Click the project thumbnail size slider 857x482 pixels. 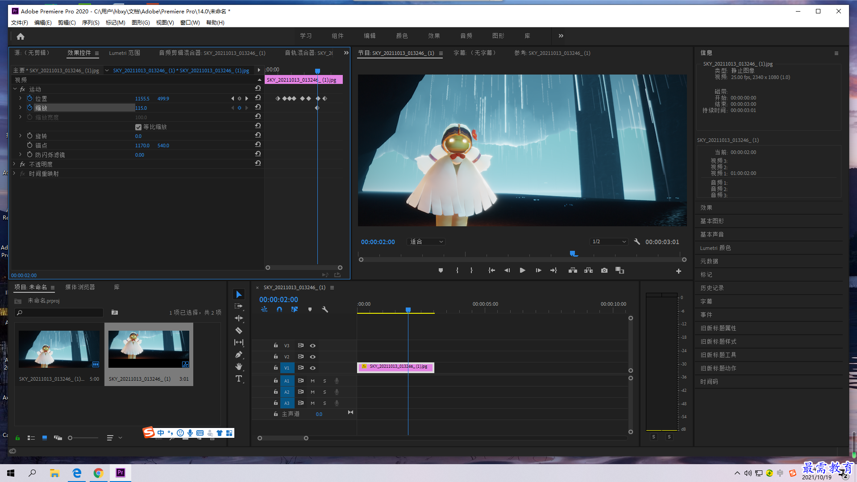coord(83,438)
